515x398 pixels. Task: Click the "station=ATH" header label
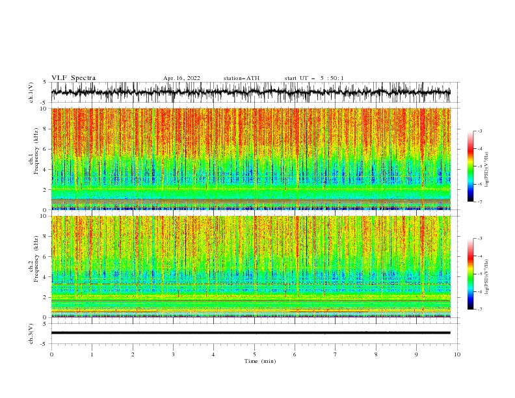click(241, 78)
